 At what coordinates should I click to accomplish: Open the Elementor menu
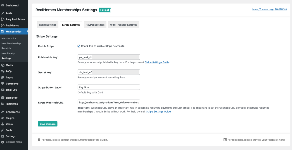[x=12, y=98]
